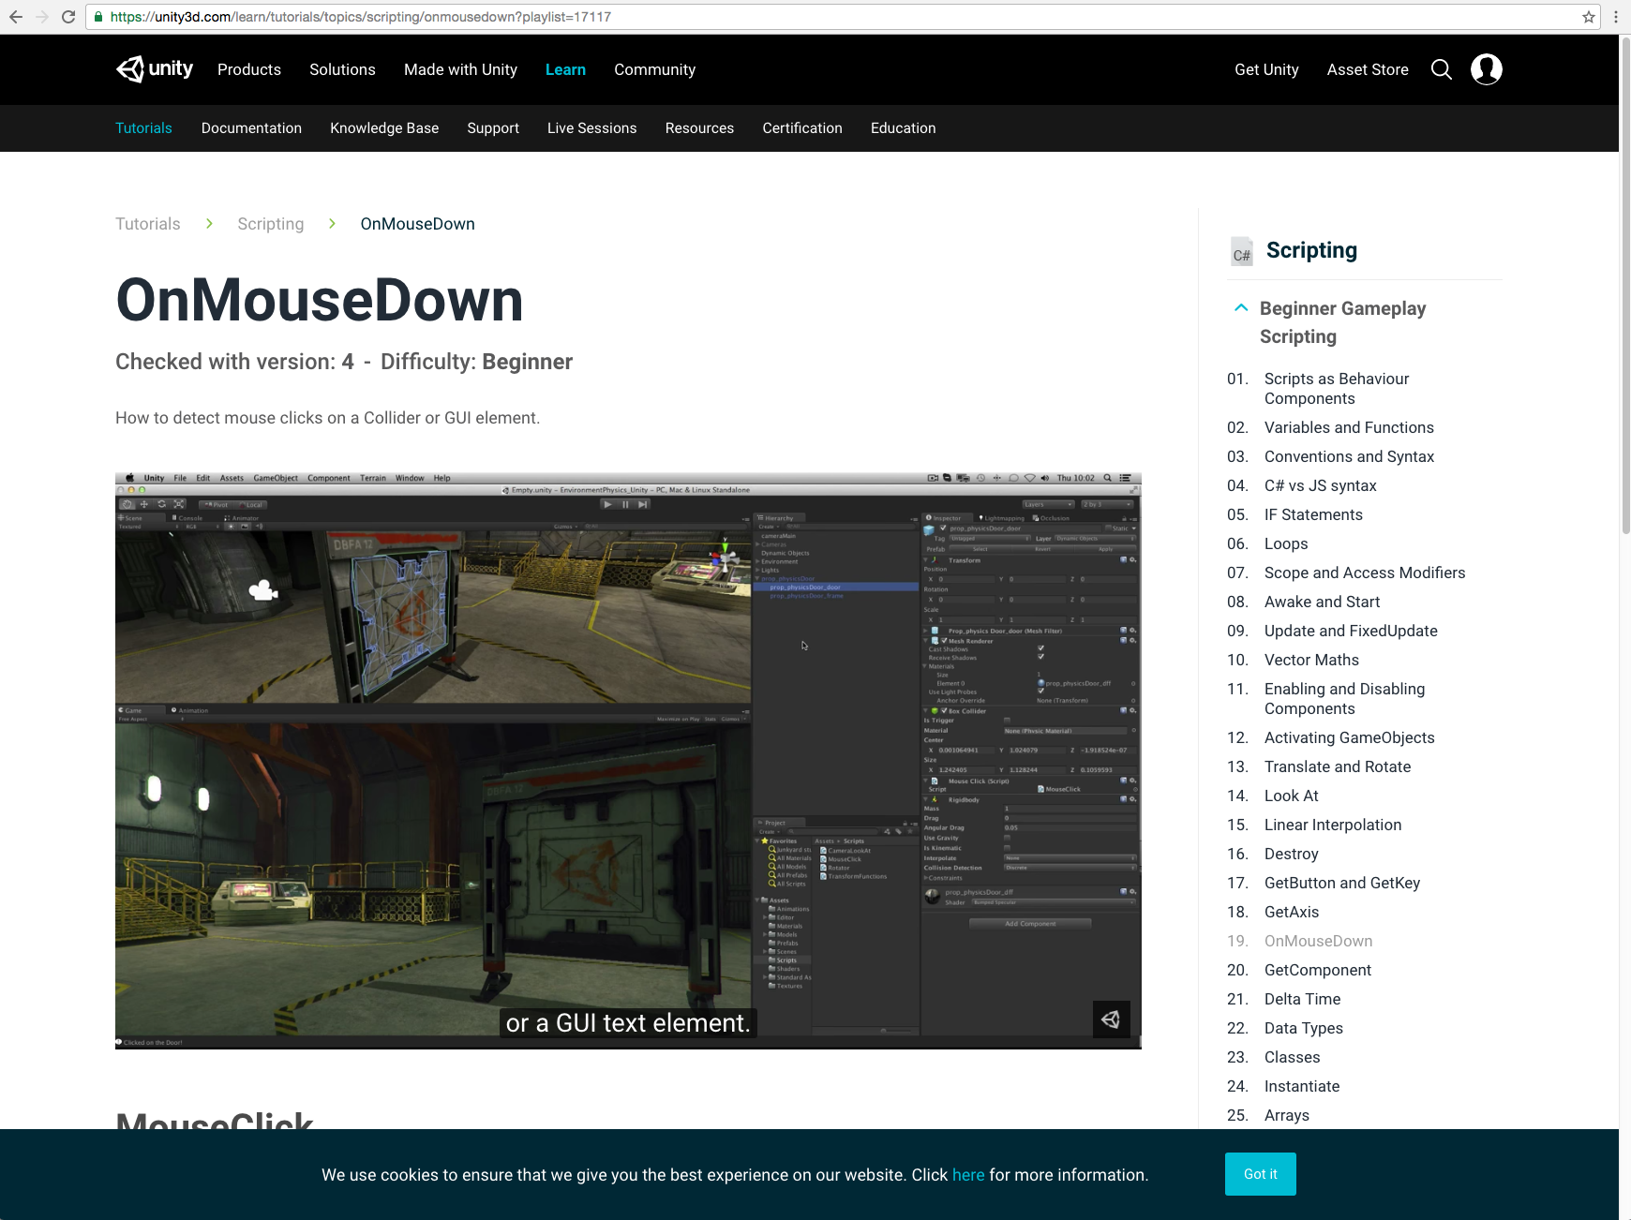Open the Scripting playlist heading
The width and height of the screenshot is (1631, 1220).
point(1311,250)
